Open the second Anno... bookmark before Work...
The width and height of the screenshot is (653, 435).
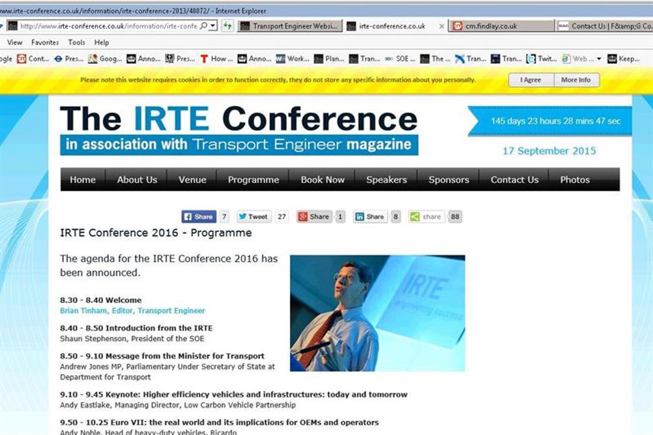pyautogui.click(x=254, y=59)
